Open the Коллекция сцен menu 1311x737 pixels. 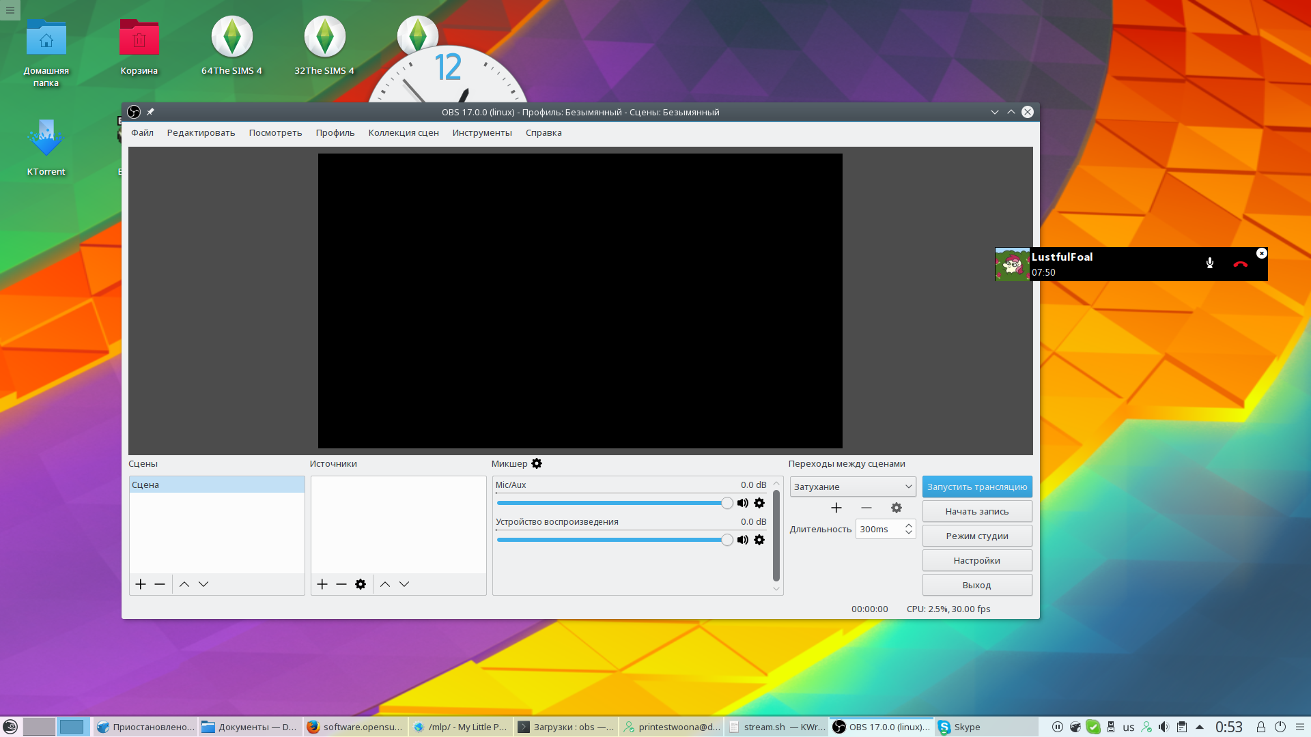point(404,133)
